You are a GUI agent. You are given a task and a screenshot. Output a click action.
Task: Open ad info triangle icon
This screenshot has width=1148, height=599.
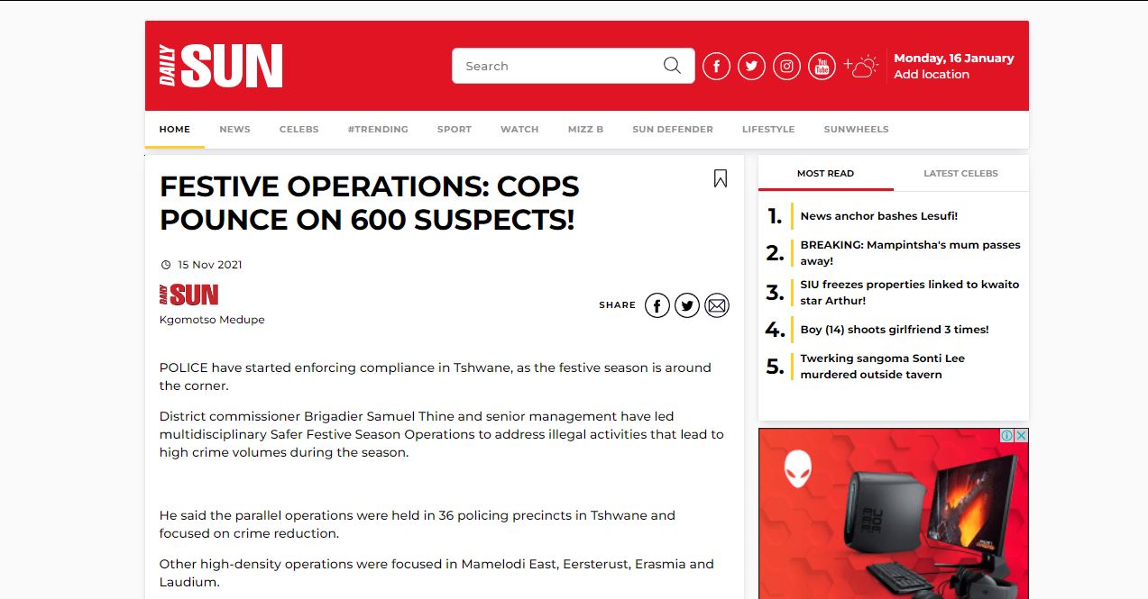click(1007, 435)
